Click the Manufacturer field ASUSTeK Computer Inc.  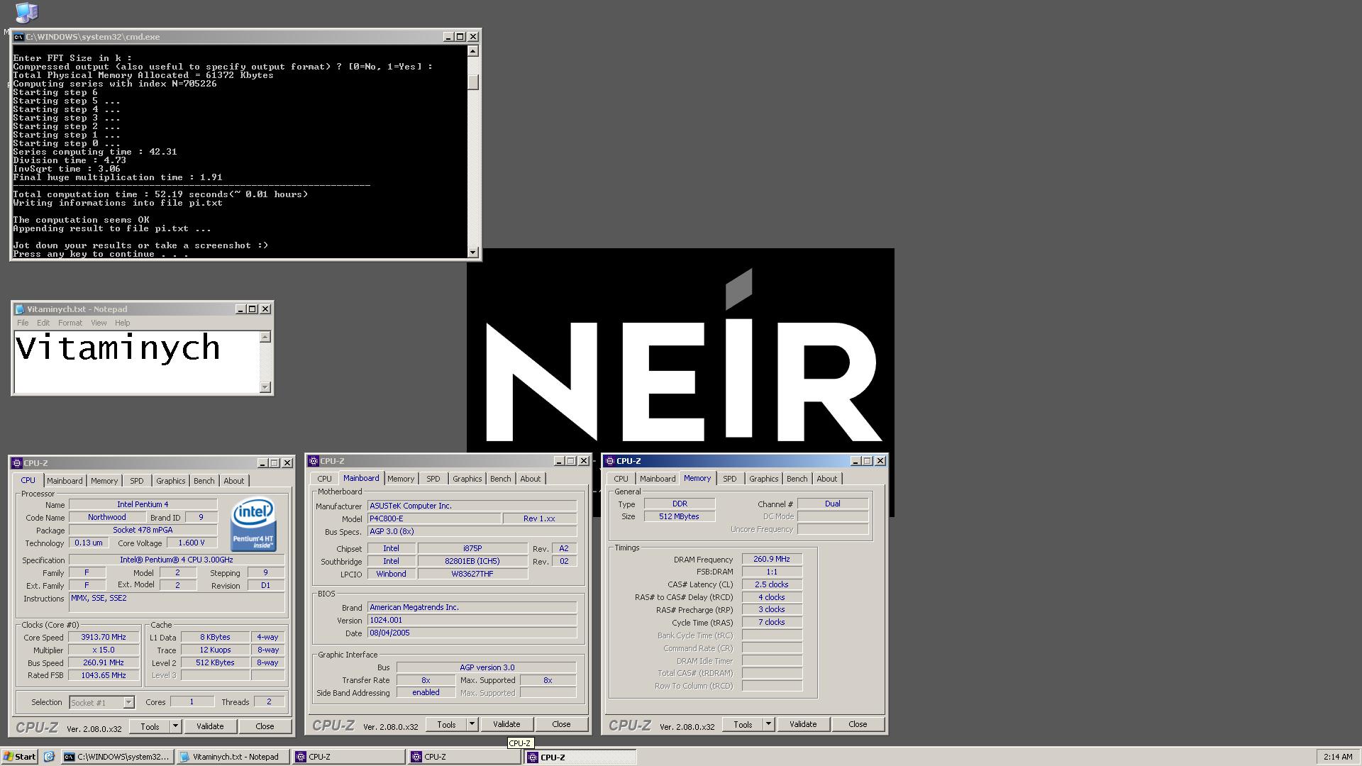(x=472, y=506)
